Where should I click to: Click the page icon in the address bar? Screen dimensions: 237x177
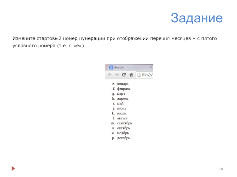pos(139,75)
